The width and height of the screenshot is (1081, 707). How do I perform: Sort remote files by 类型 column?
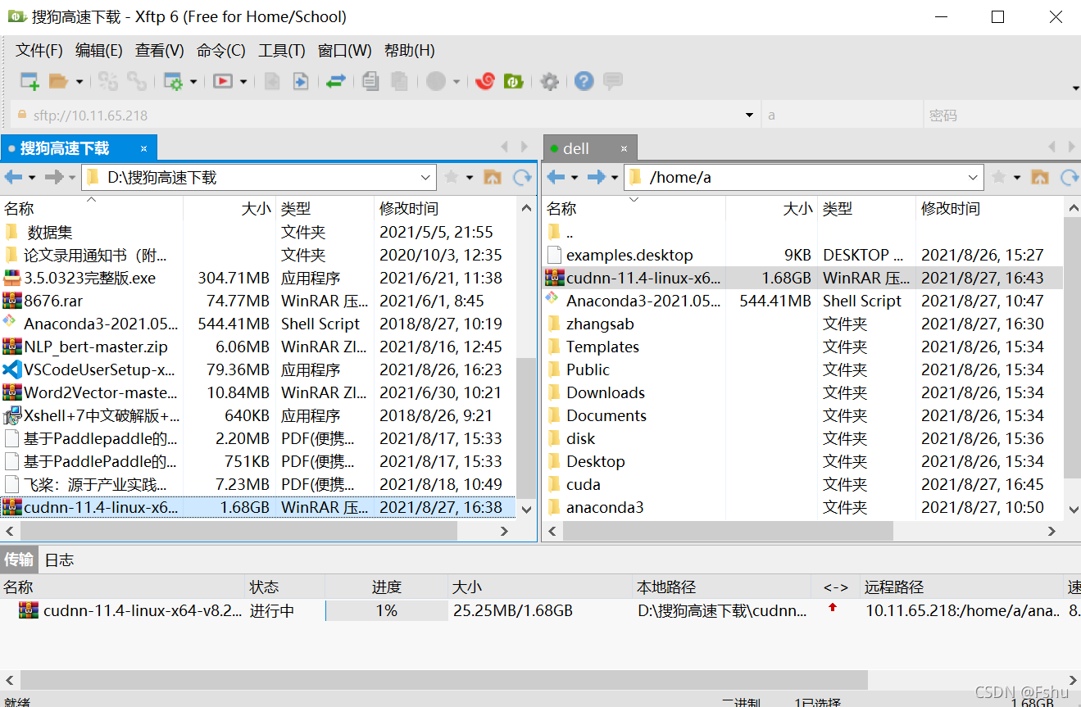coord(866,209)
